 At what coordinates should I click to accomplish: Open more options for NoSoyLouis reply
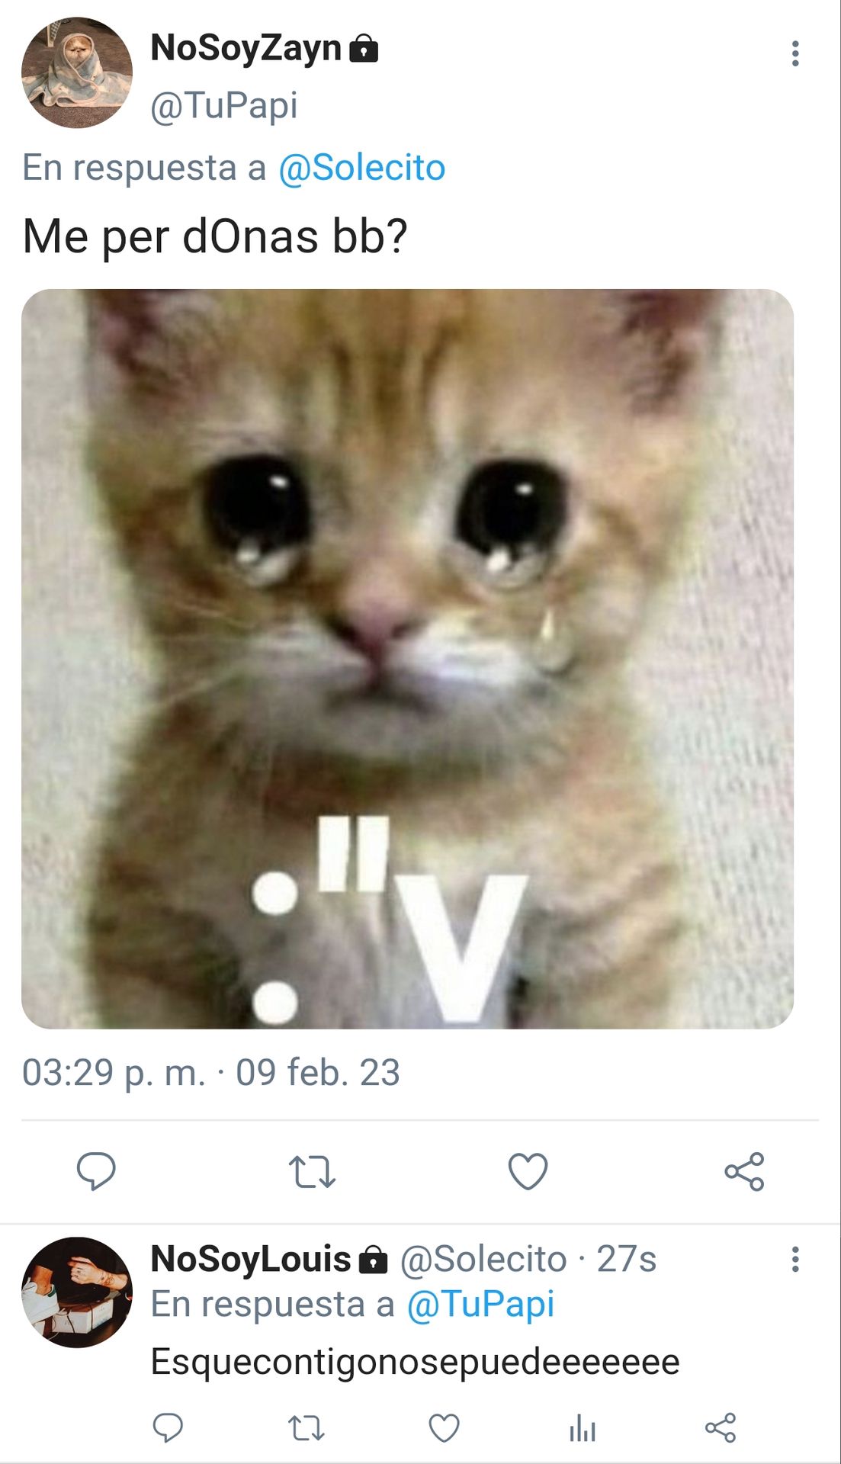[x=795, y=1259]
